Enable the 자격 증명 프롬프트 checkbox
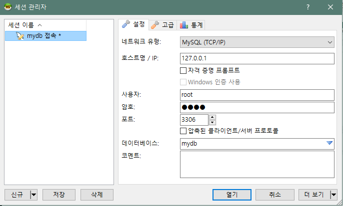The width and height of the screenshot is (343, 206). point(183,70)
